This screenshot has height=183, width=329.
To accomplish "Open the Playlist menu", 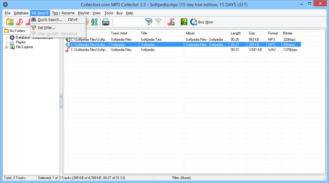I will [84, 13].
